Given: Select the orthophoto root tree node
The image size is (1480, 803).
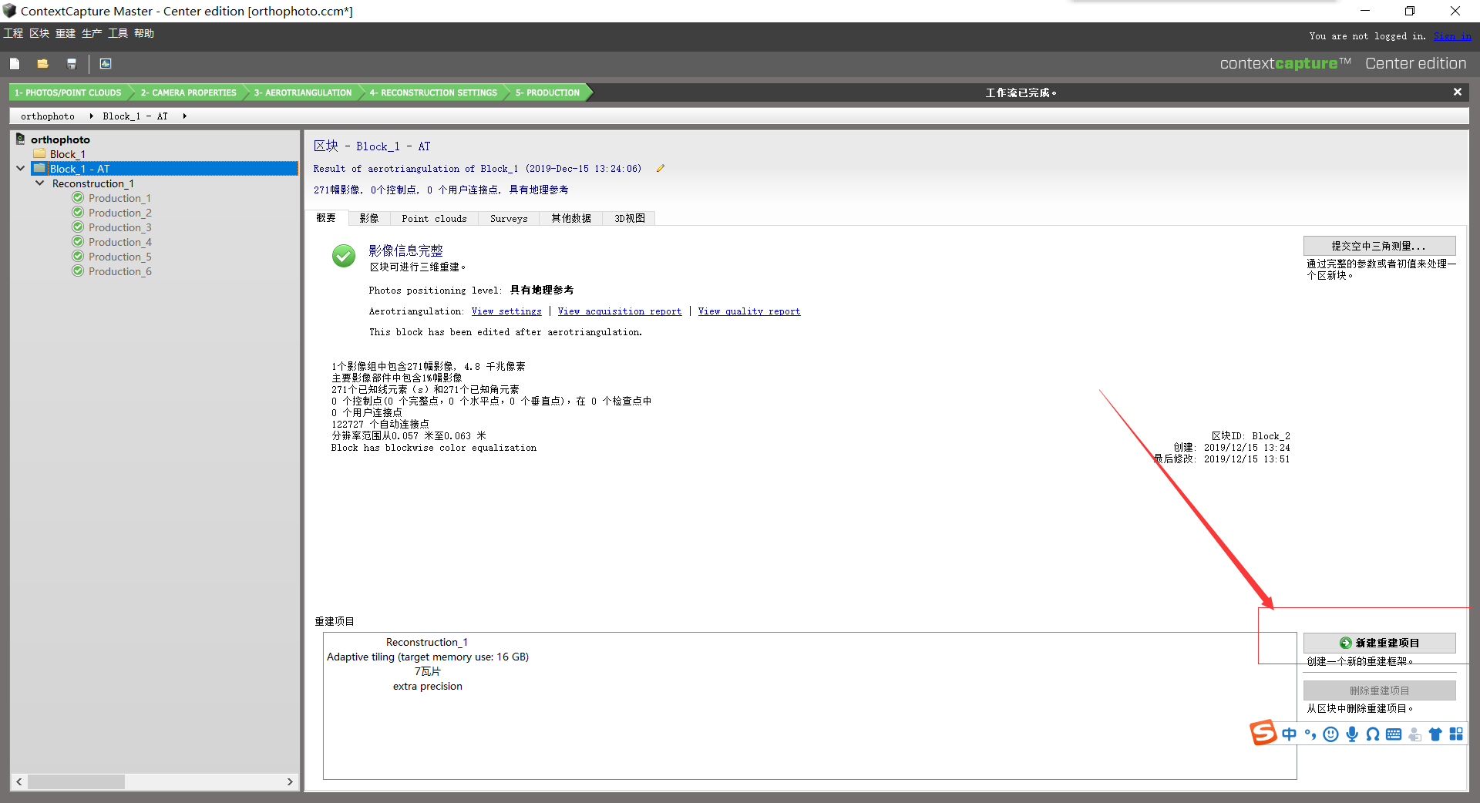Looking at the screenshot, I should [60, 139].
